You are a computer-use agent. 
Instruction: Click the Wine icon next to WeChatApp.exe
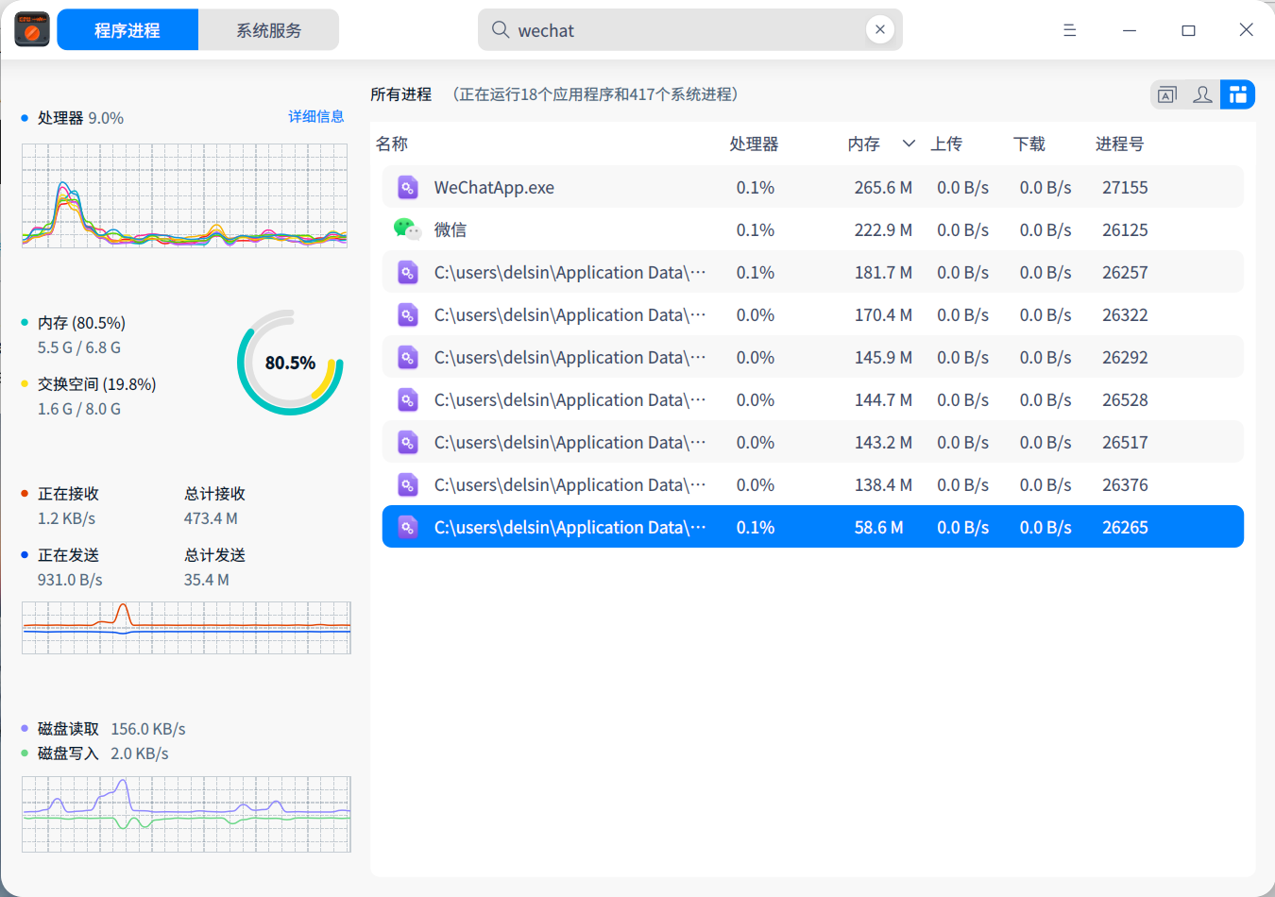(407, 187)
